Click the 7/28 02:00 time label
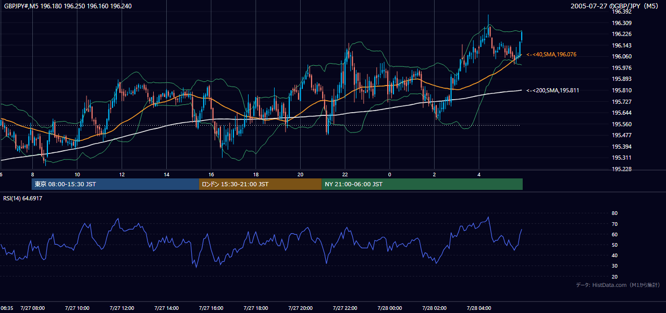Image resolution: width=666 pixels, height=313 pixels. click(434, 308)
